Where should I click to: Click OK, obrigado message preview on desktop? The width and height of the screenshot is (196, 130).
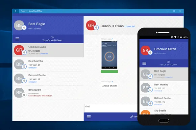(34, 51)
